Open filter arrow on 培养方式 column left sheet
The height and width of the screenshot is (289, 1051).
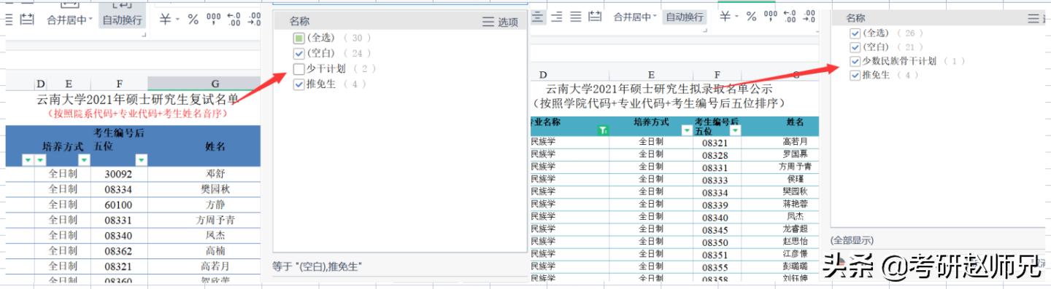click(x=84, y=160)
